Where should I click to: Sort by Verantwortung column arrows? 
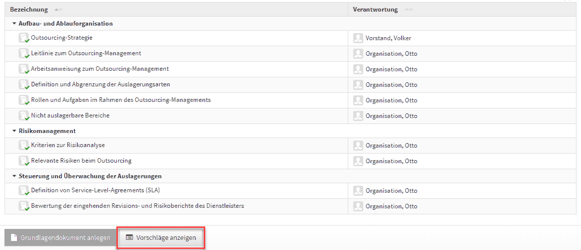408,10
